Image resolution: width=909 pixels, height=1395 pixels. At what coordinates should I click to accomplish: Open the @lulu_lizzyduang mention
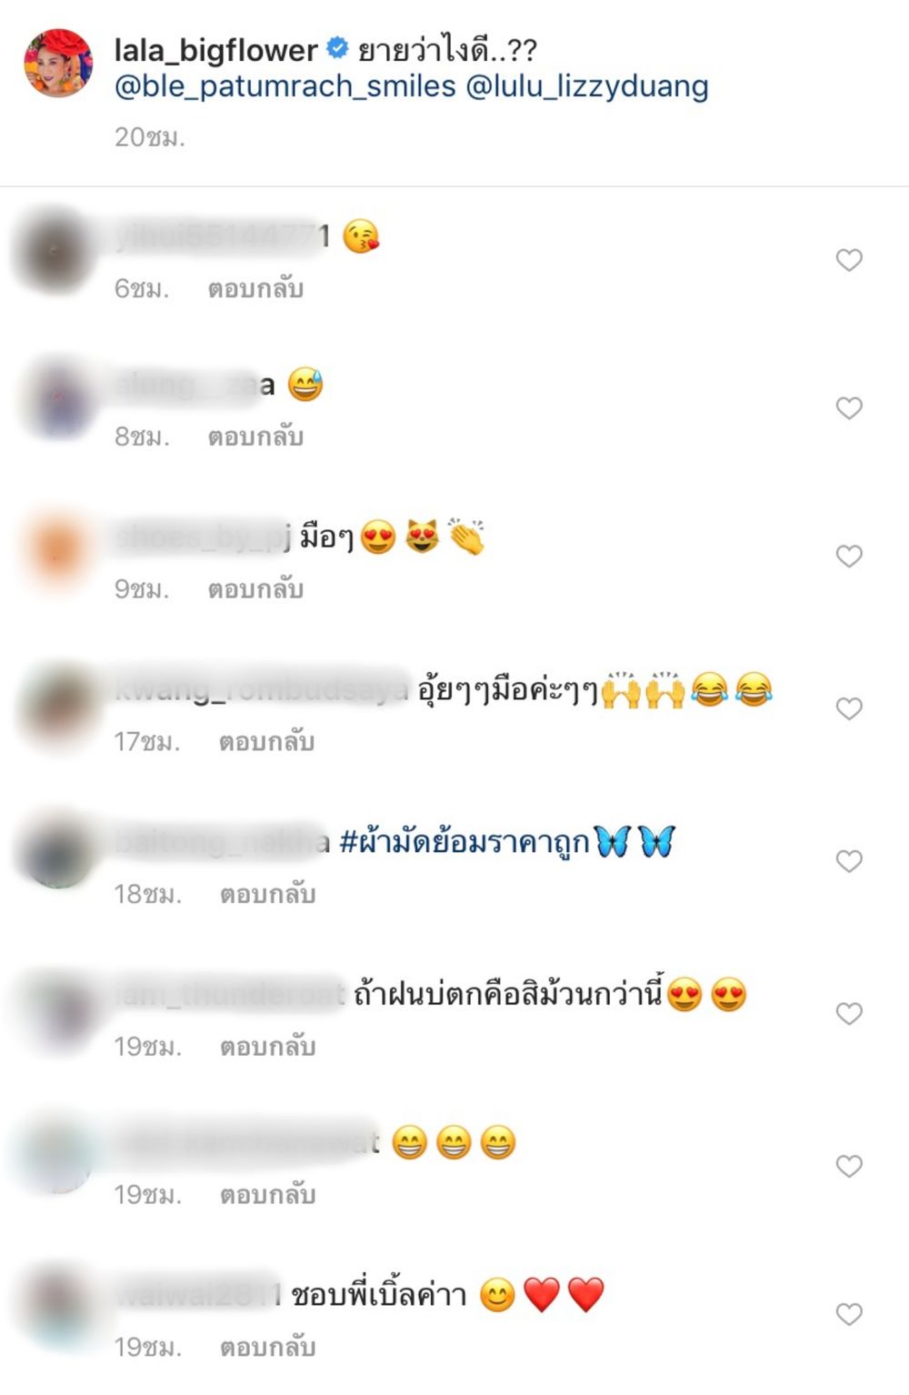[587, 86]
